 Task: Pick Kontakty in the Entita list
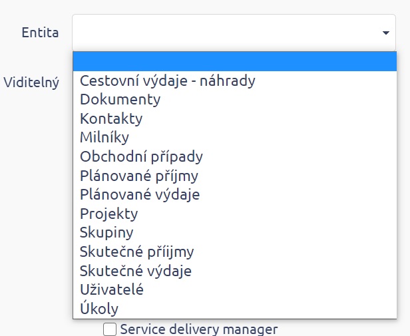[111, 119]
